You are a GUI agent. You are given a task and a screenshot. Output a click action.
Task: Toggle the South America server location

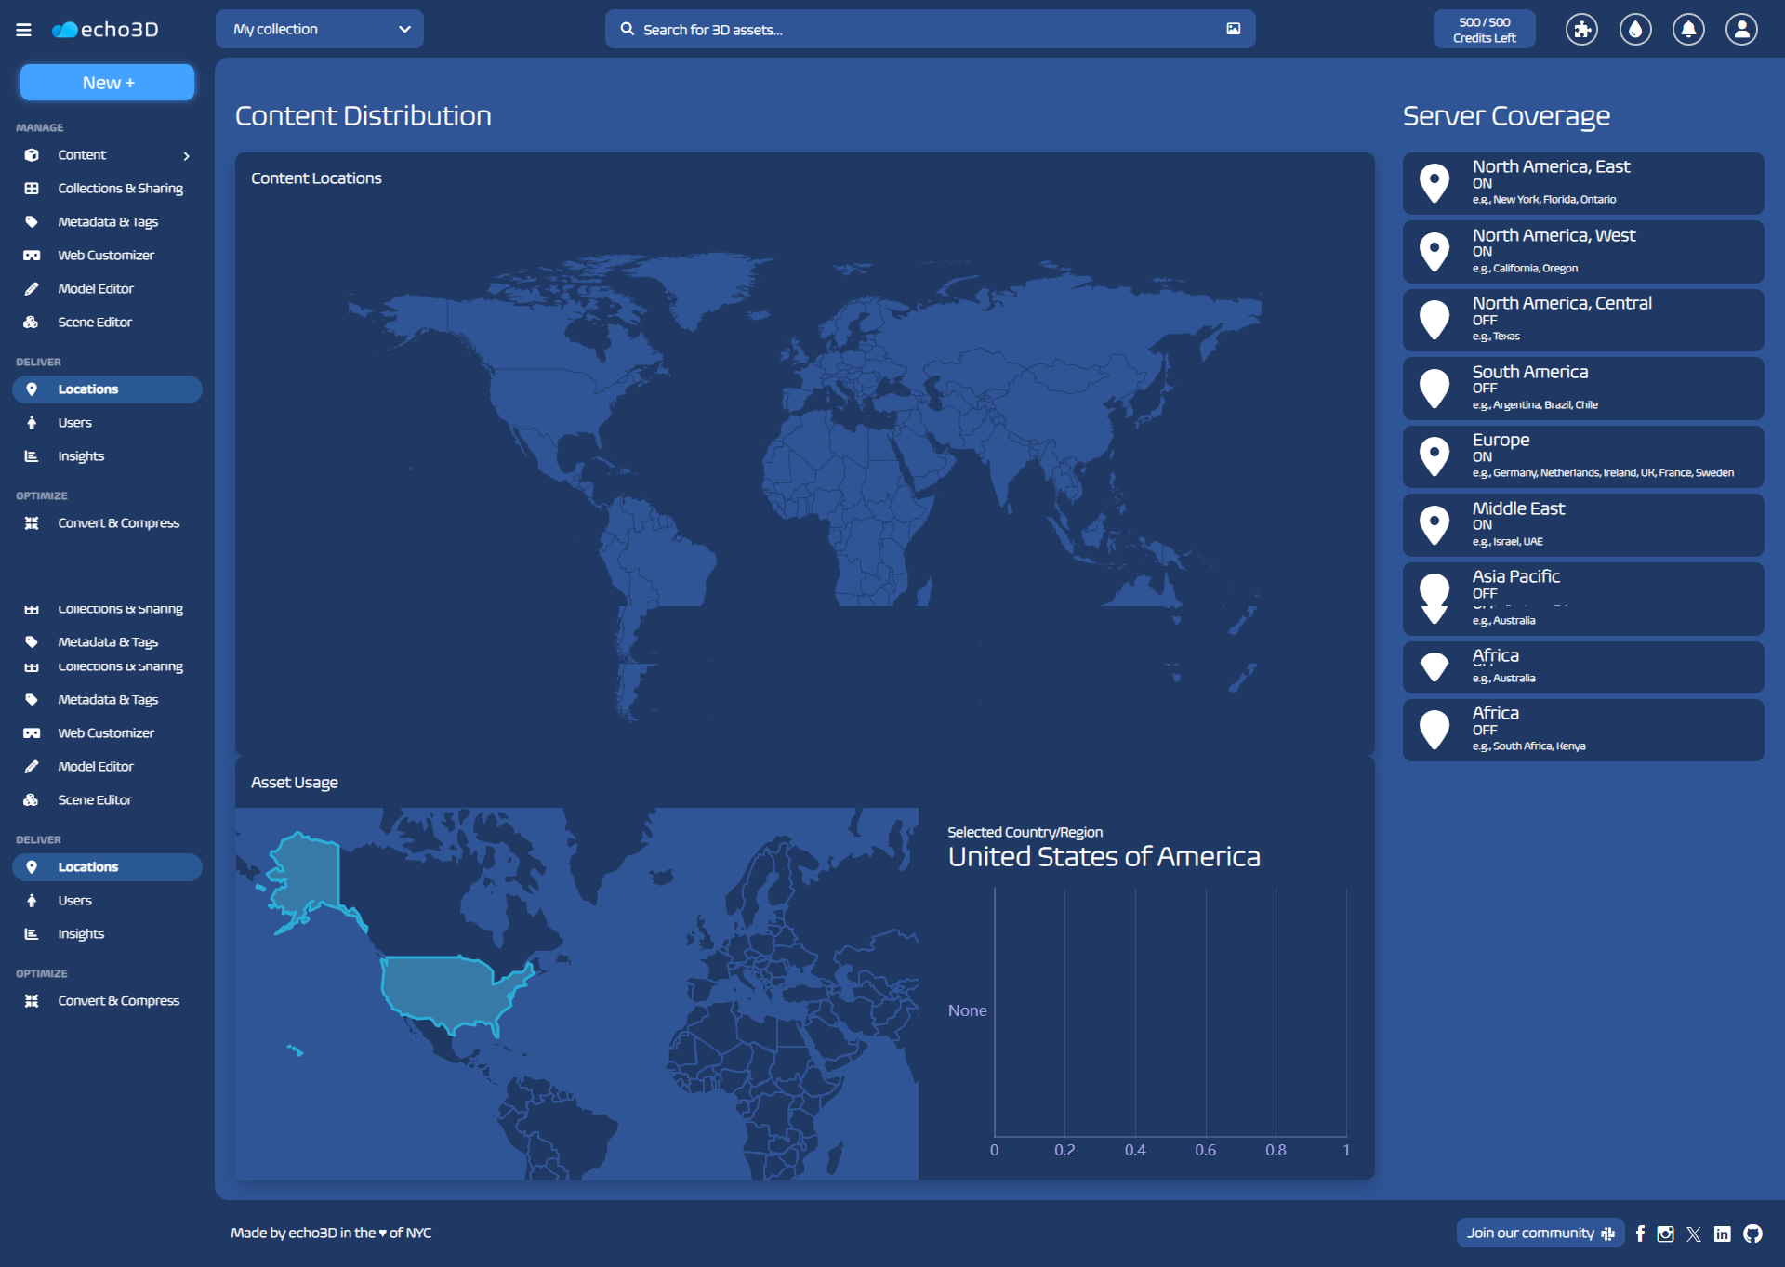[x=1435, y=389]
